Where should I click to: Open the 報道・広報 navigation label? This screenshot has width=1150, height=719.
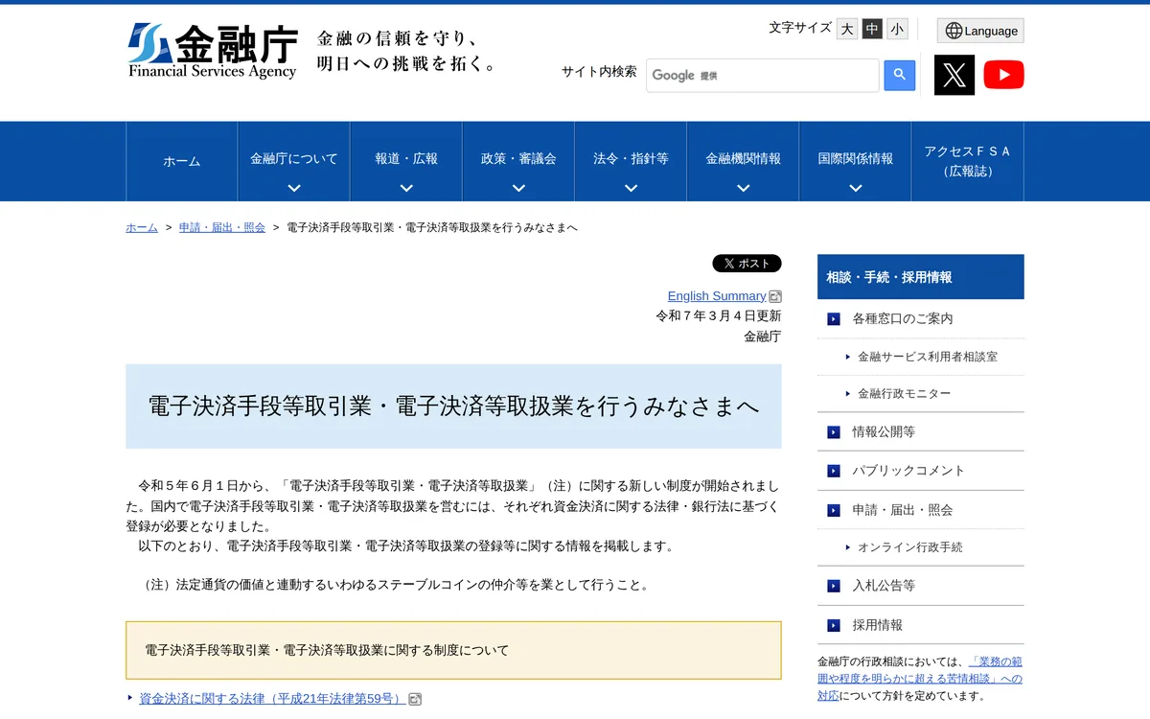pos(406,158)
